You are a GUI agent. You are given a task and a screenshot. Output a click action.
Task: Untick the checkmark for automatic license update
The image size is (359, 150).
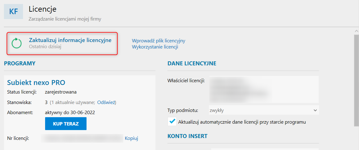(172, 122)
